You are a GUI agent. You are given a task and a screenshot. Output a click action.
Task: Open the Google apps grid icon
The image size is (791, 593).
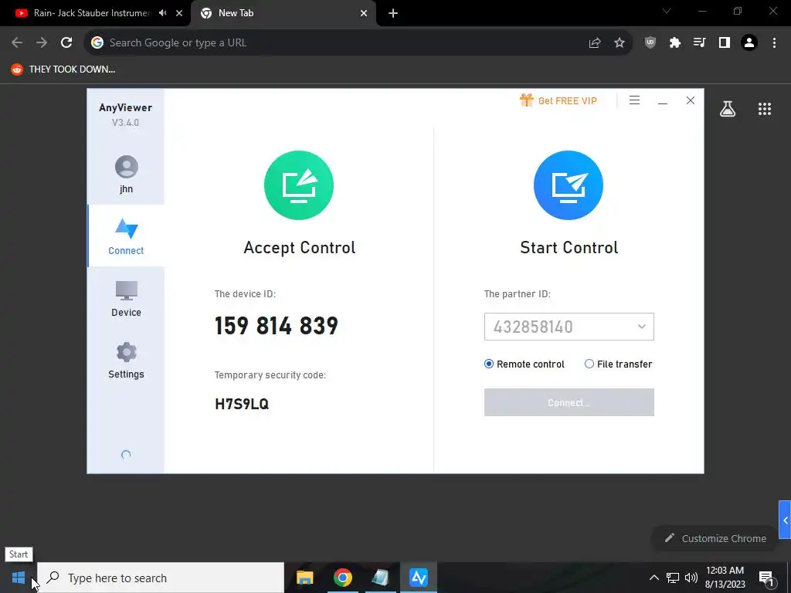(764, 108)
